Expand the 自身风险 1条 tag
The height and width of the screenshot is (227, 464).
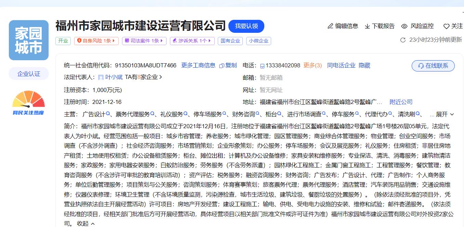pos(96,41)
